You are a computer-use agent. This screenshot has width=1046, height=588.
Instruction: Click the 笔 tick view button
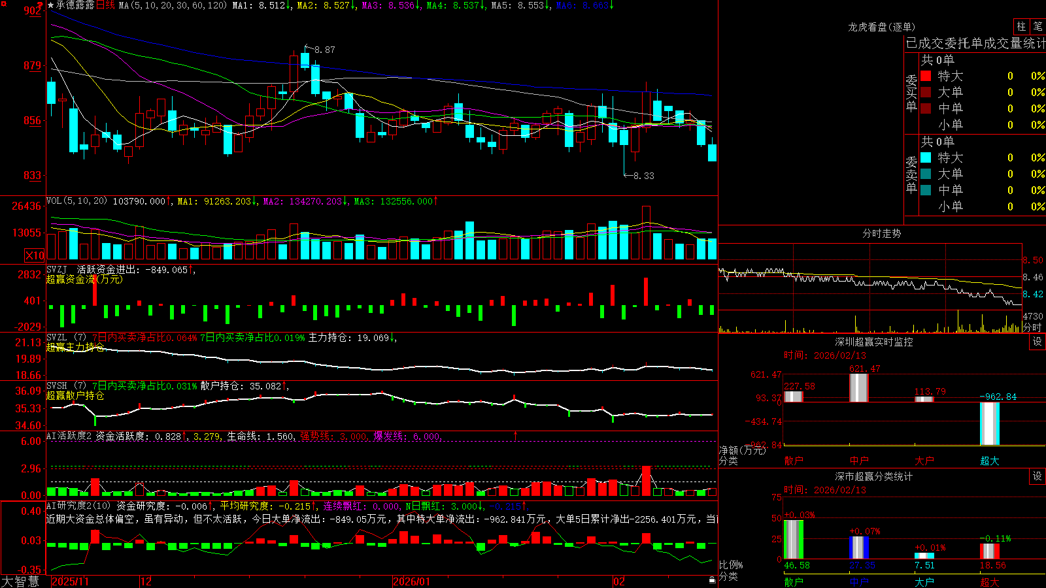coord(1038,27)
